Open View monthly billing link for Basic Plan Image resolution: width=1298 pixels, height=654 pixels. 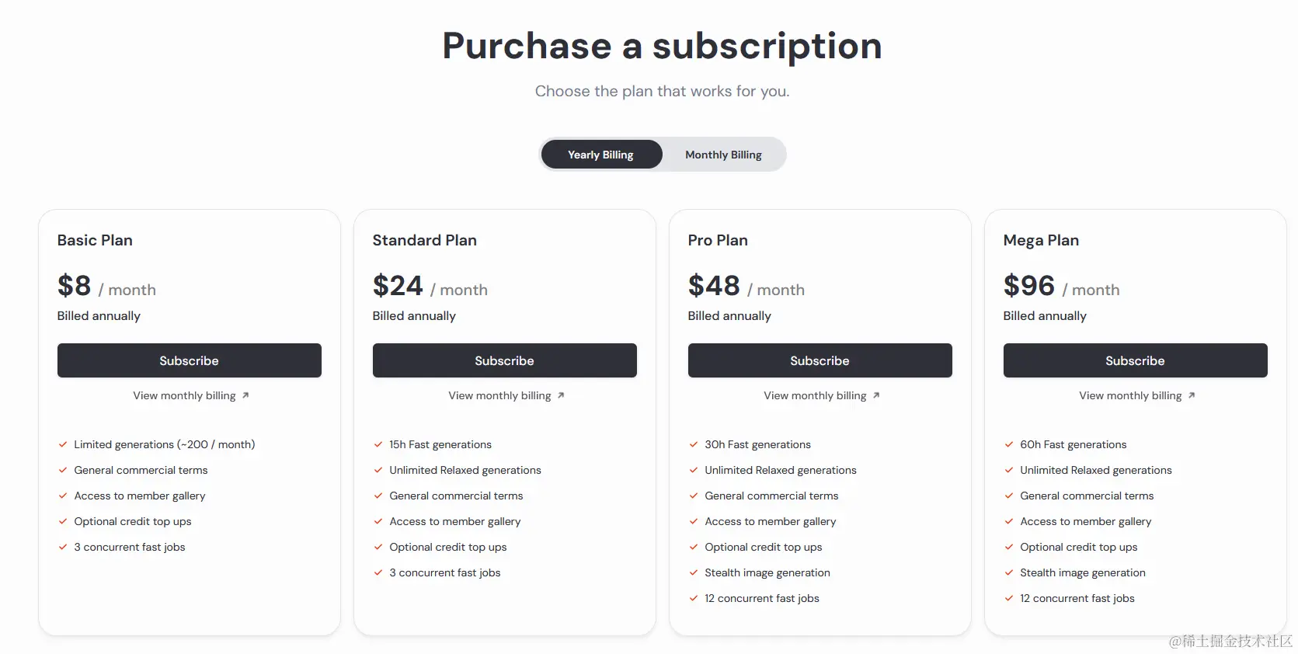click(184, 395)
